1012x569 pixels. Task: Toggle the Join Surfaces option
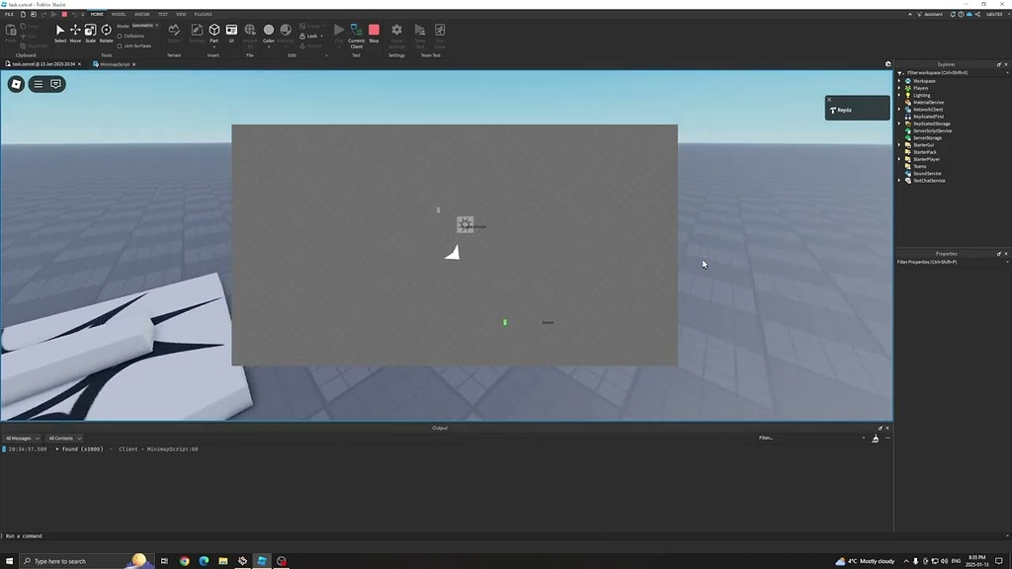tap(120, 46)
